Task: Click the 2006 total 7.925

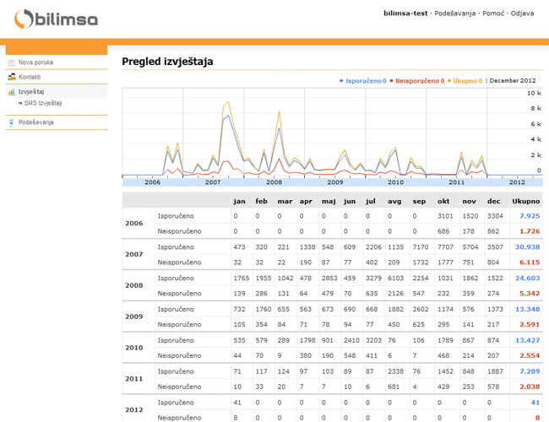Action: [x=530, y=216]
